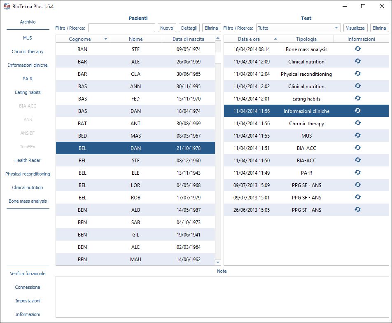Sort tests by Data e ora column
Screen dimensions: 392x323
[x=249, y=39]
